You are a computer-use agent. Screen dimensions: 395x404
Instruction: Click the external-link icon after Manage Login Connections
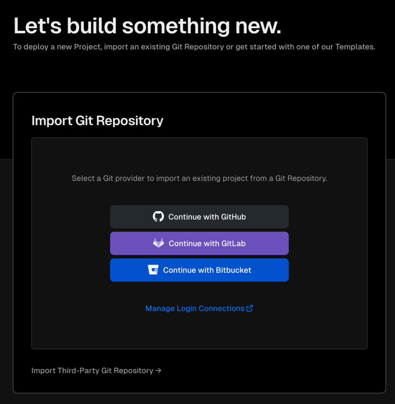[x=250, y=309]
